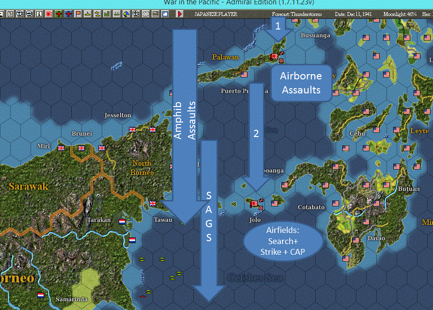This screenshot has width=433, height=310.
Task: Select the red ship icon near Samarinda
Action: point(142,296)
